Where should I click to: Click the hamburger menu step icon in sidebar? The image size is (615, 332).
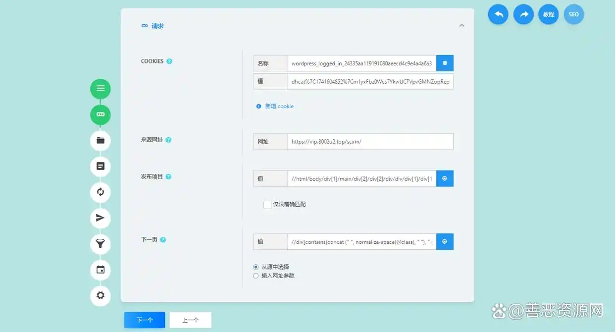coord(101,89)
